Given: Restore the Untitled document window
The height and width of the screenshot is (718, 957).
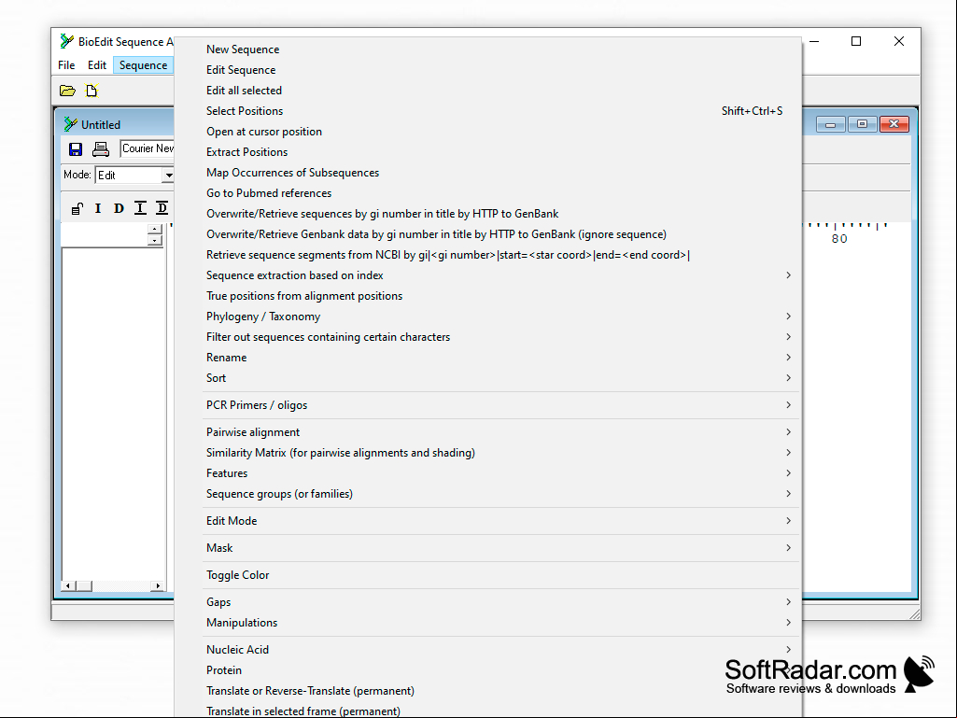Looking at the screenshot, I should [x=862, y=124].
